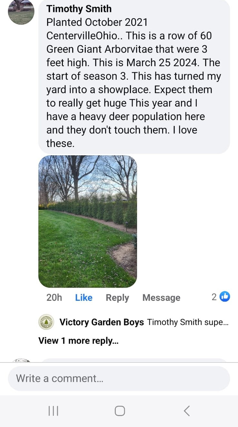
Task: Tap the comment text bubble about Arborvitae
Action: tap(134, 76)
